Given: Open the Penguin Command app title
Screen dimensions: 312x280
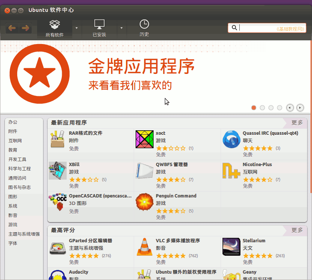Looking at the screenshot, I should (x=176, y=196).
